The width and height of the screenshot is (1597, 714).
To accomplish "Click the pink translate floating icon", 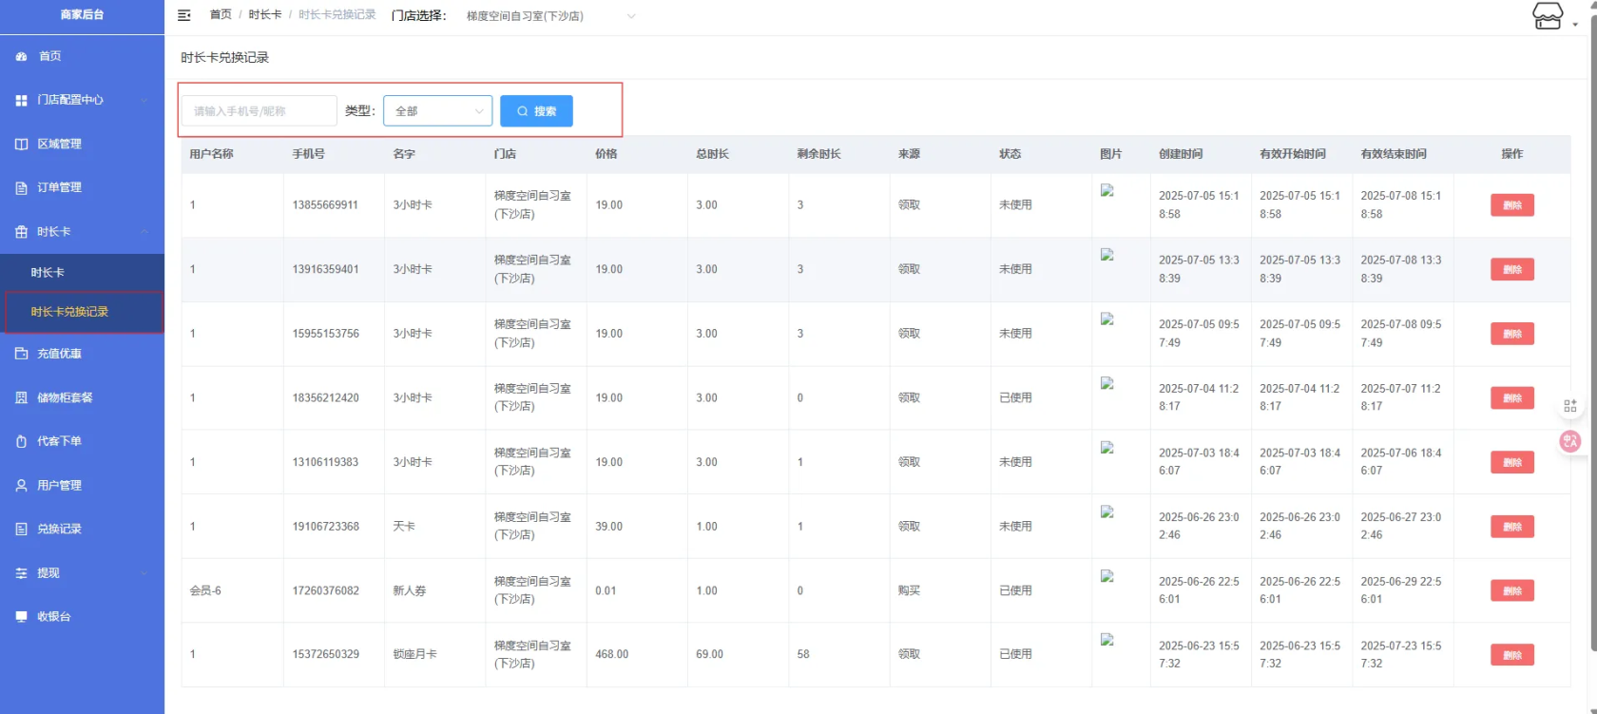I will pyautogui.click(x=1569, y=441).
